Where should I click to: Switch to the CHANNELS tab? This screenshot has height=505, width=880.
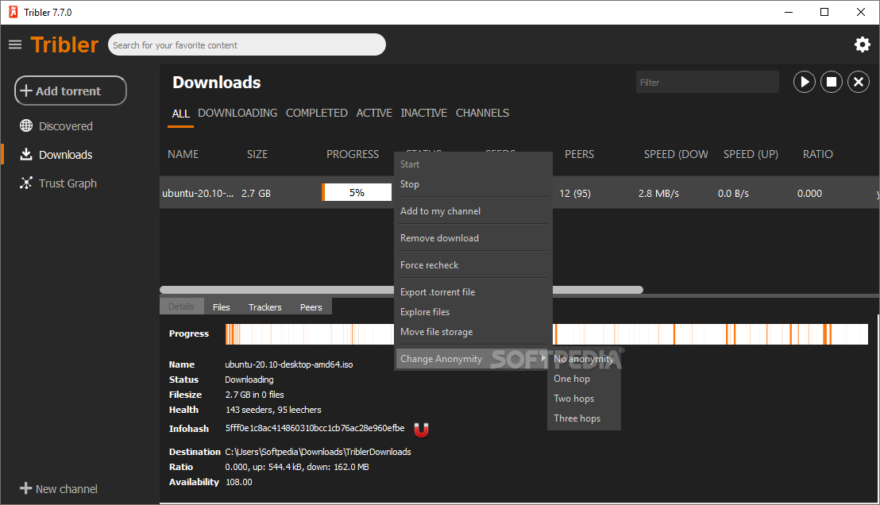pos(482,113)
